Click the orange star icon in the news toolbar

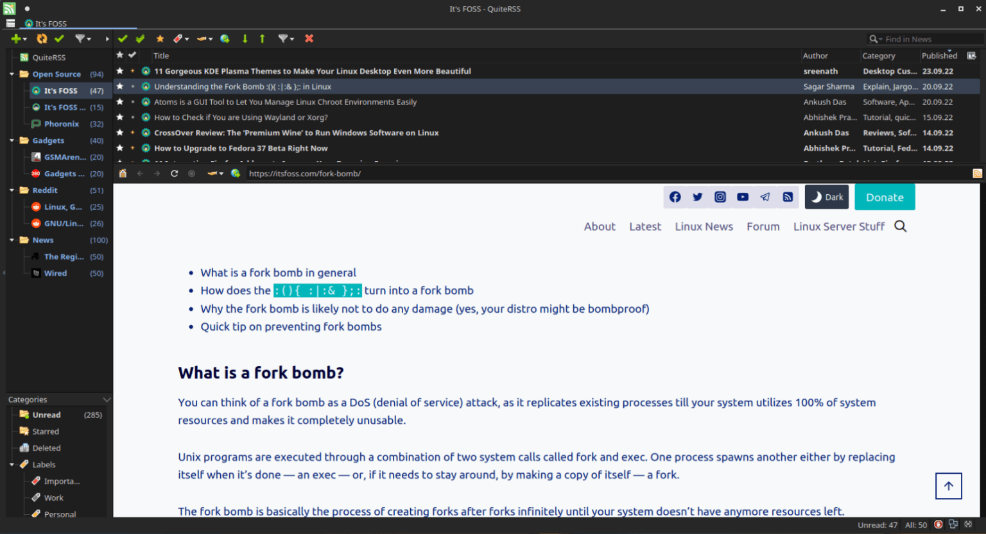point(160,38)
